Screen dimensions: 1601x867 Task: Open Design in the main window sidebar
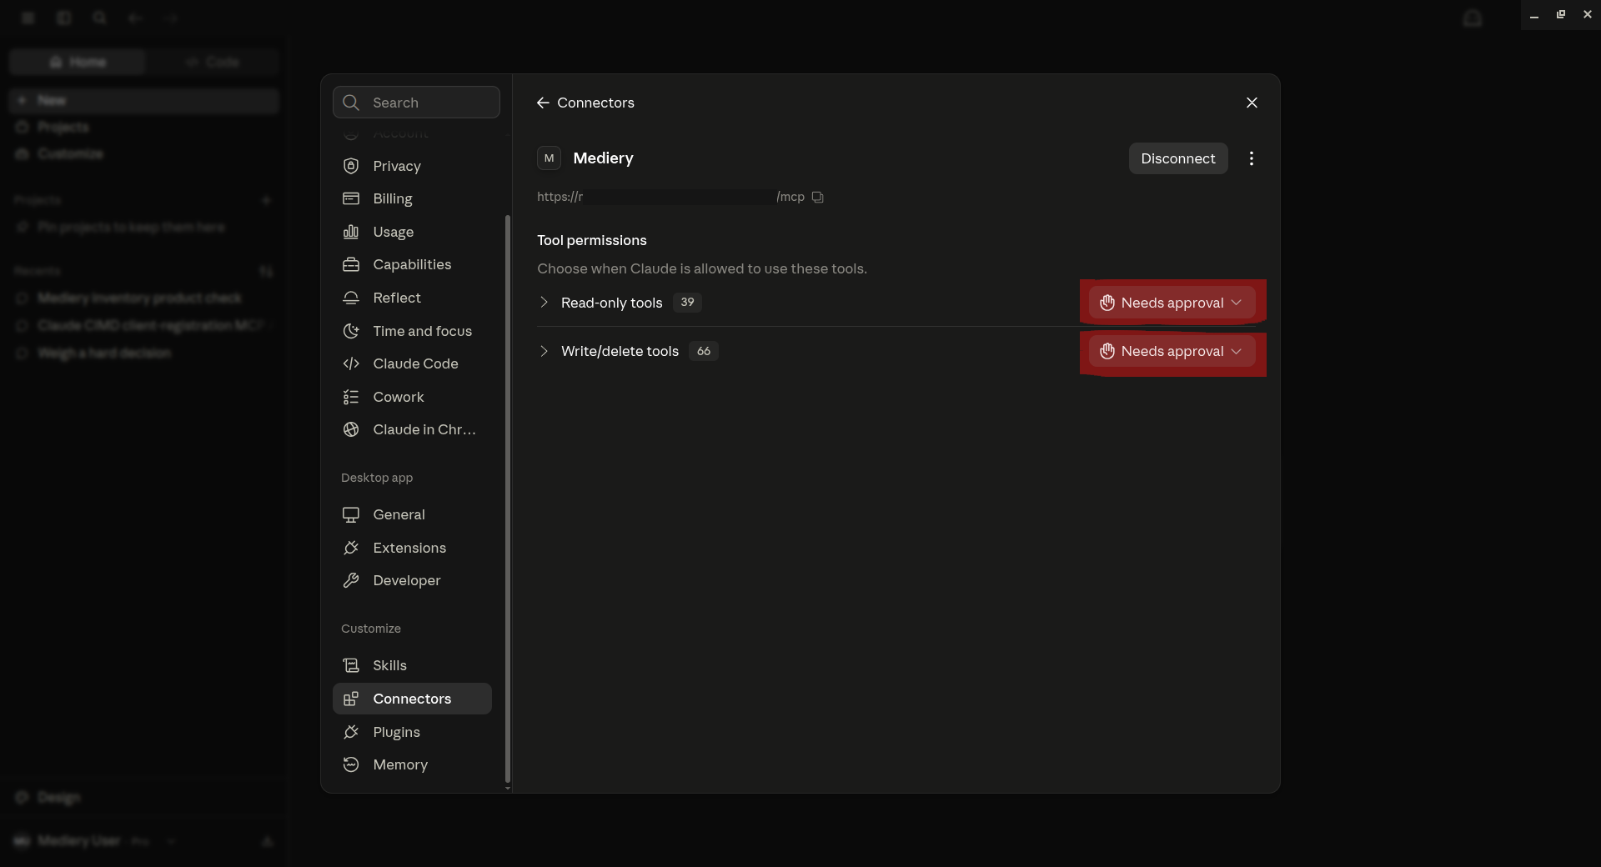tap(143, 797)
